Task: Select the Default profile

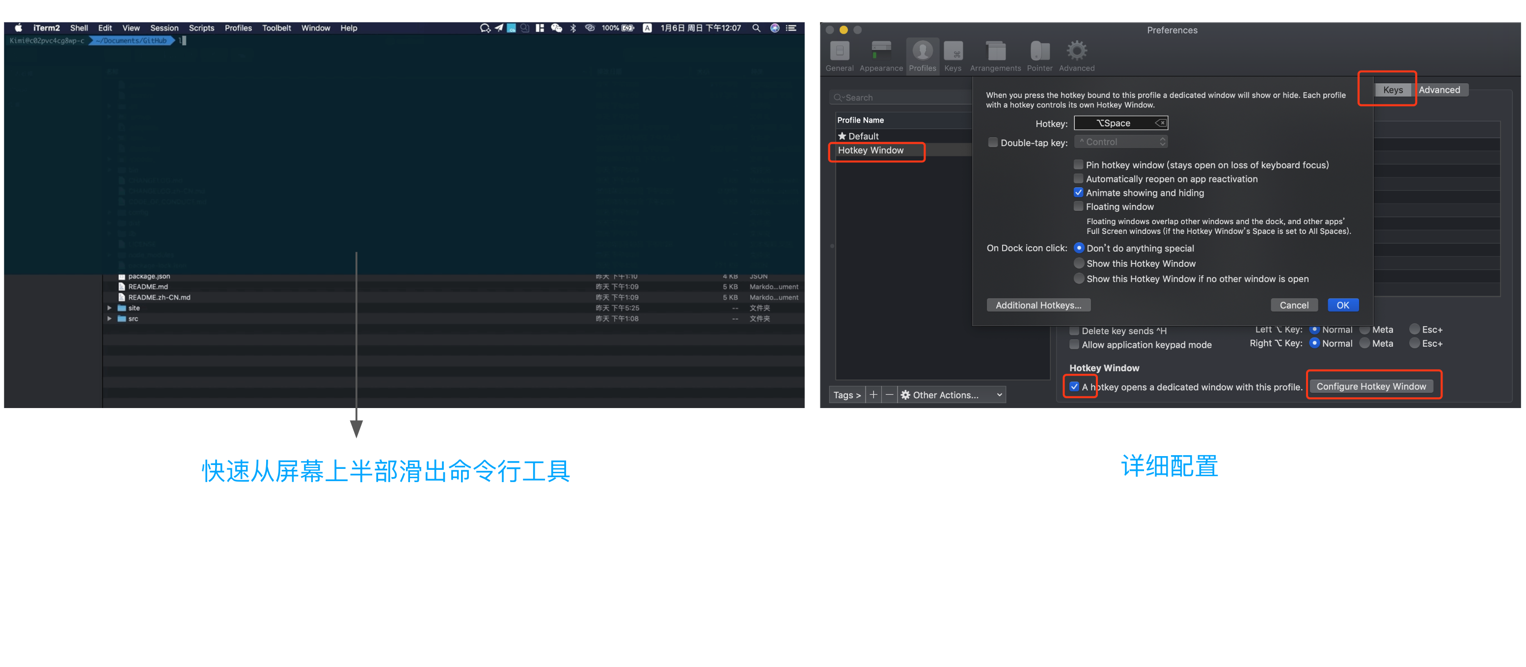Action: (x=903, y=136)
